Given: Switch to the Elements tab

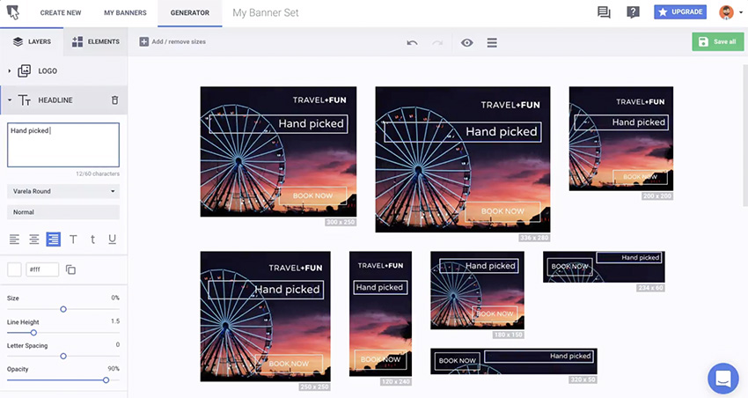Looking at the screenshot, I should tap(95, 41).
